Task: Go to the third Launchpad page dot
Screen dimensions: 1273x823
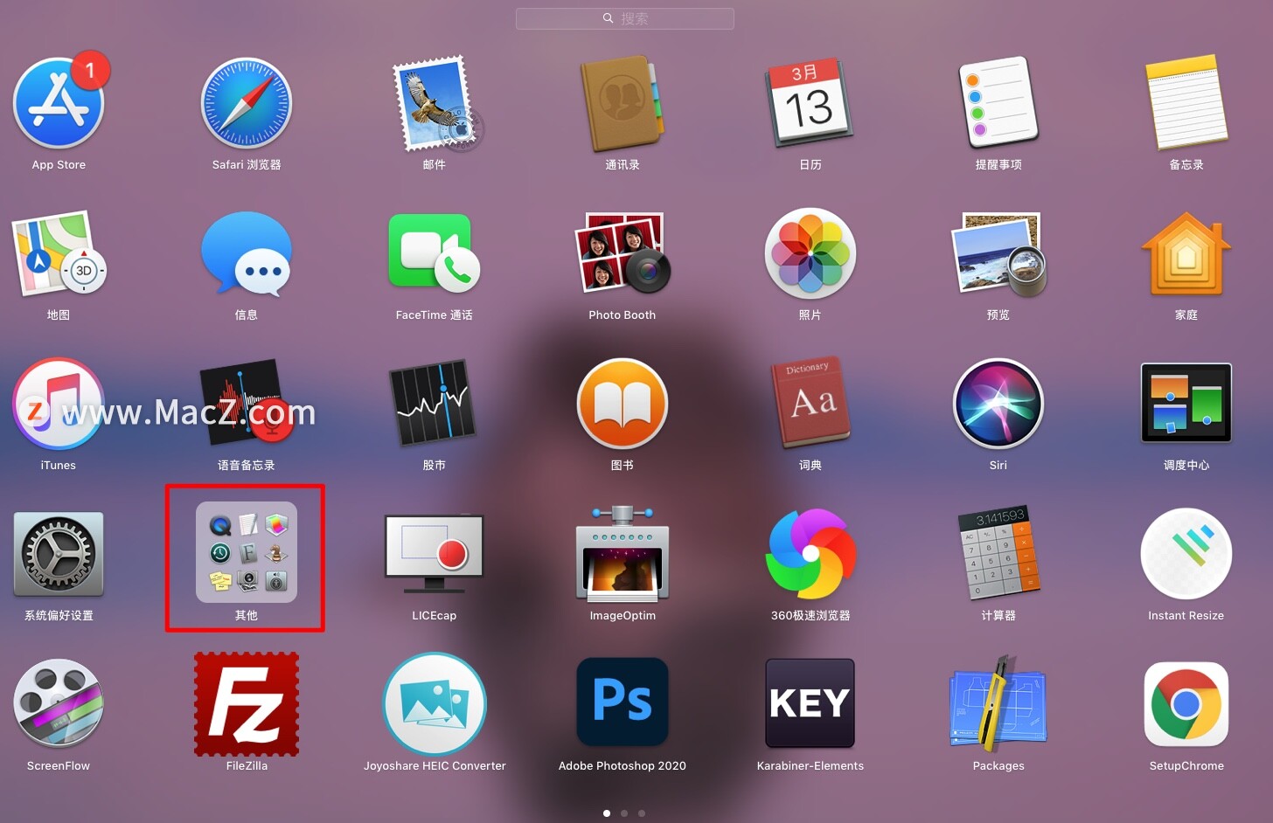Action: click(642, 813)
